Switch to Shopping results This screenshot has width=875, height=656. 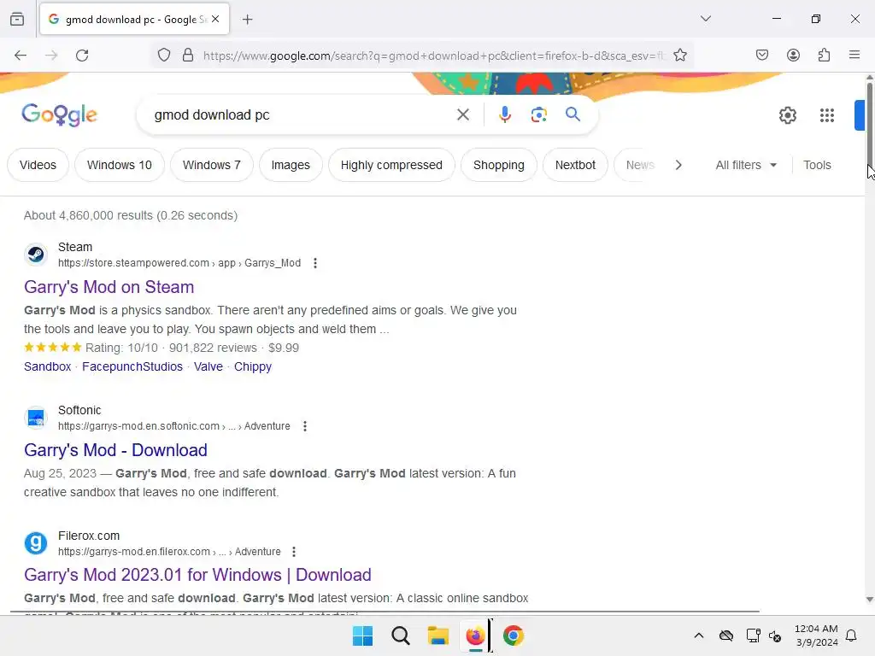(x=499, y=165)
